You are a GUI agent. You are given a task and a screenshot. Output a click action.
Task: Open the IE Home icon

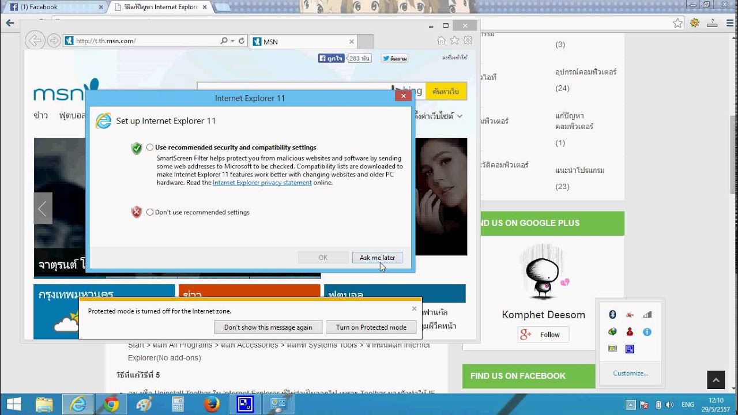[441, 40]
